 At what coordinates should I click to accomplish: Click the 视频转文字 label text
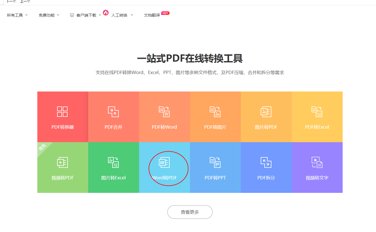(317, 178)
